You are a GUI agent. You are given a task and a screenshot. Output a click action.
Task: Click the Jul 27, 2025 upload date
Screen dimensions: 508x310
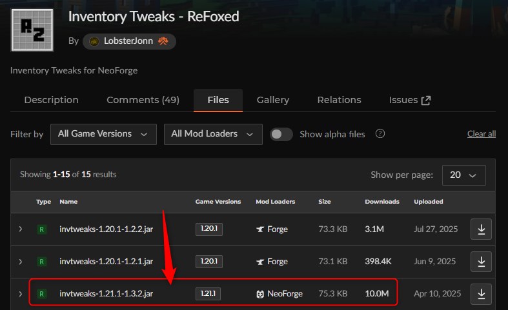[436, 229]
